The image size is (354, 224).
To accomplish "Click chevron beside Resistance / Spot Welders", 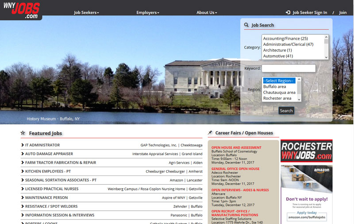I will click(23, 206).
